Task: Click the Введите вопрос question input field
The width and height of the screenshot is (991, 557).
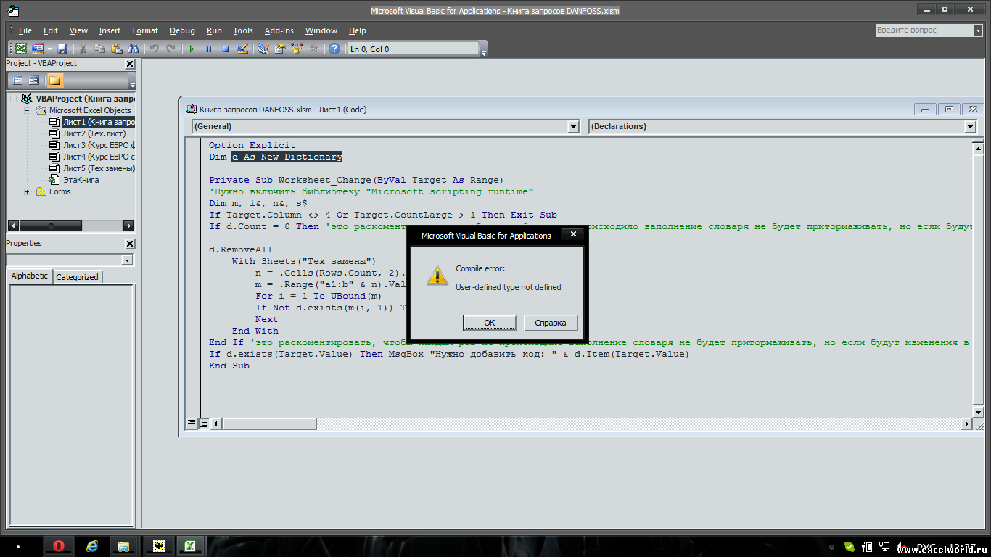Action: [924, 30]
